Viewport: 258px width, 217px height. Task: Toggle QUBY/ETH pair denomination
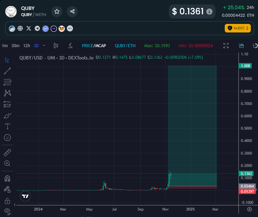[x=125, y=46]
